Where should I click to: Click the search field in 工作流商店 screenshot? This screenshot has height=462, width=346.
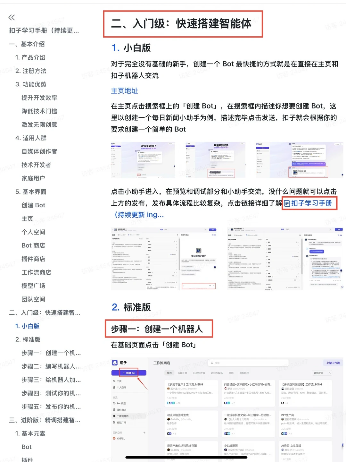(x=248, y=363)
